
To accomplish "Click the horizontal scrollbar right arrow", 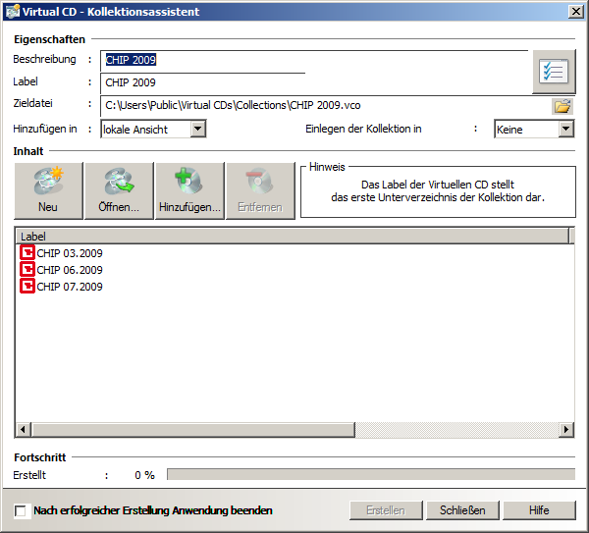I will click(566, 430).
